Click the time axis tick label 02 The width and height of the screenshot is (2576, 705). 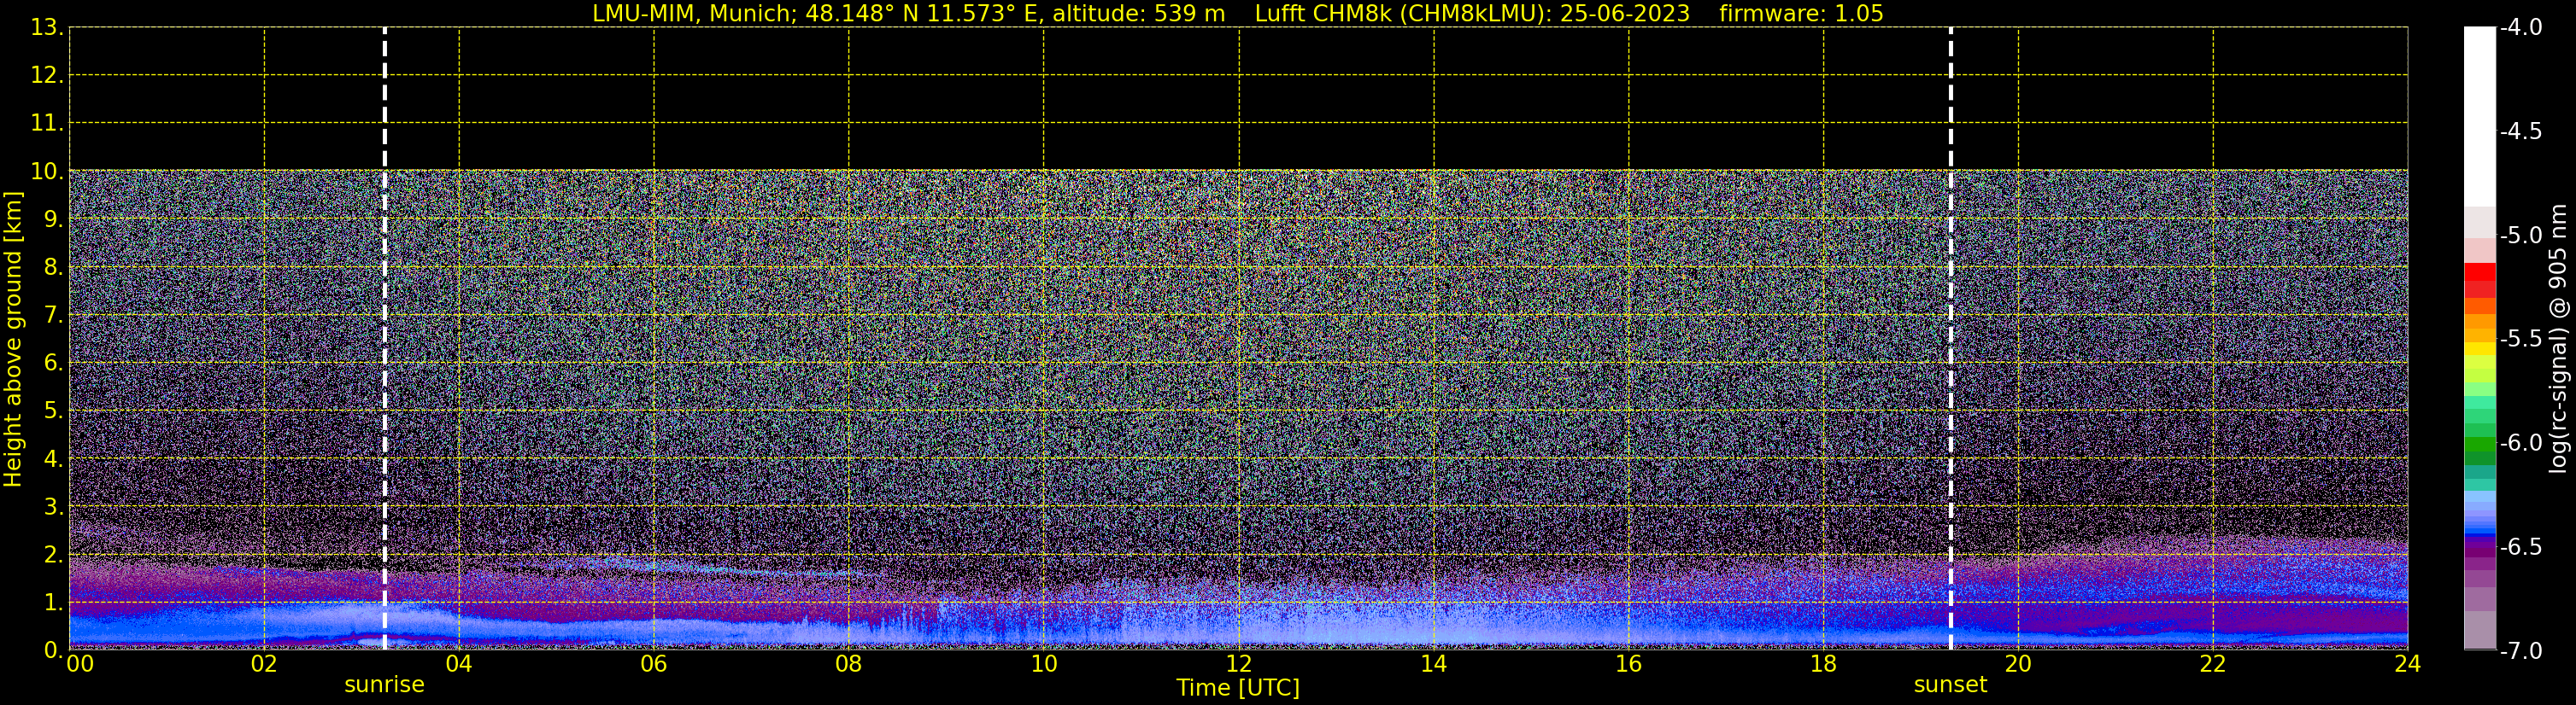(x=264, y=664)
